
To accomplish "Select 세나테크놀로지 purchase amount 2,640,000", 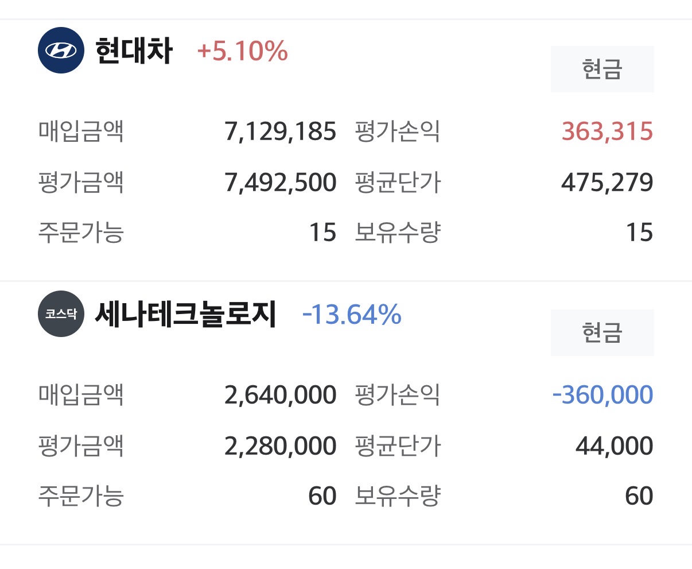I will coord(280,395).
